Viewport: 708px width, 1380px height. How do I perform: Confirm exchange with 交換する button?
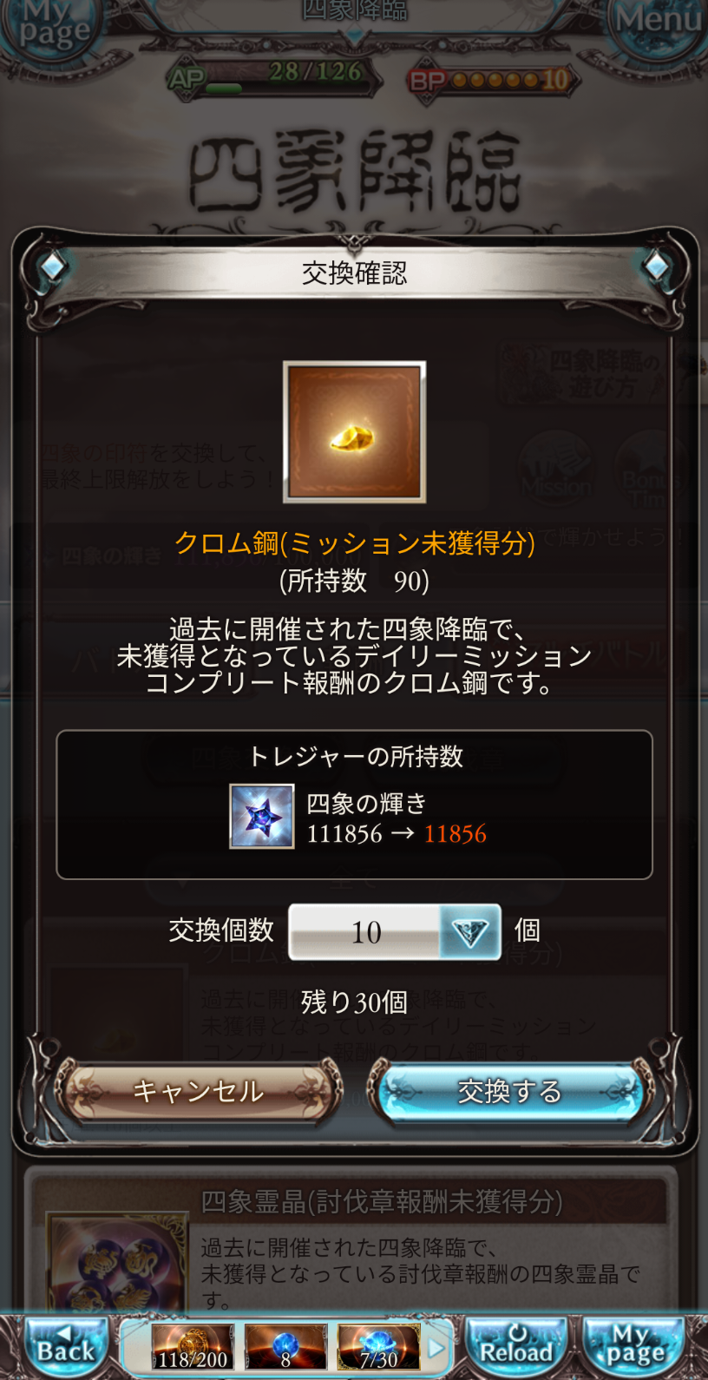point(510,1091)
